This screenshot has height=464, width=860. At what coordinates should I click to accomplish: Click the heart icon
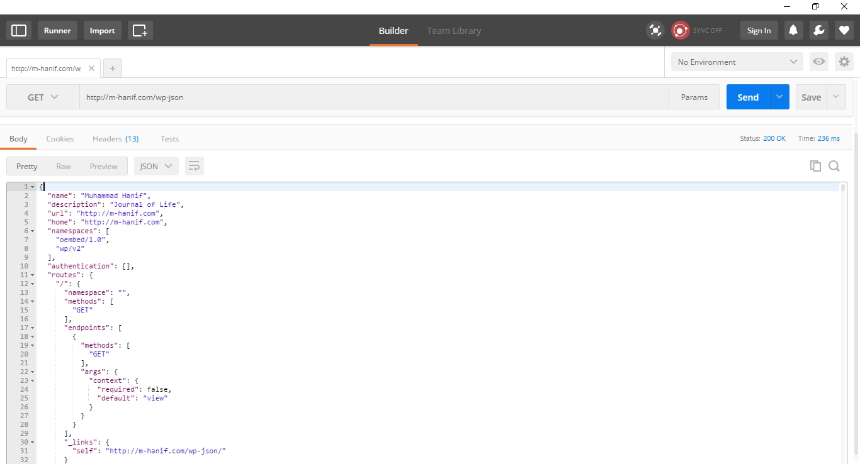point(844,30)
